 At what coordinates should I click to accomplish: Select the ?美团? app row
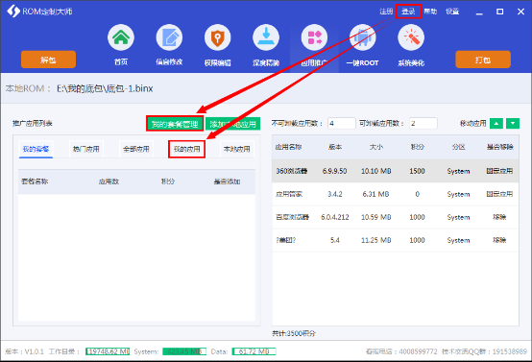[395, 240]
